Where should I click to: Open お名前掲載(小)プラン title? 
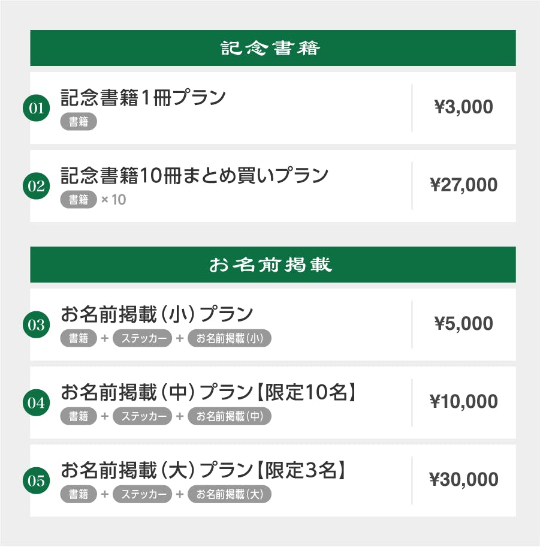pyautogui.click(x=157, y=314)
